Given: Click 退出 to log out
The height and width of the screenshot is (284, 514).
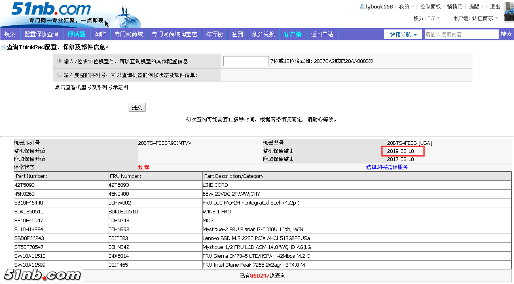Looking at the screenshot, I should click(x=495, y=6).
